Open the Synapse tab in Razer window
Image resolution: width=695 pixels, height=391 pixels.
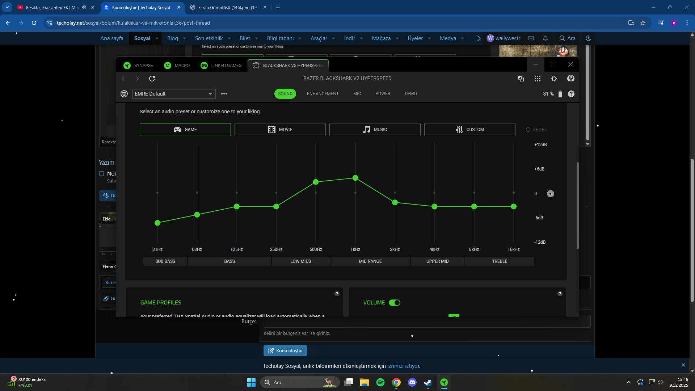pyautogui.click(x=139, y=66)
